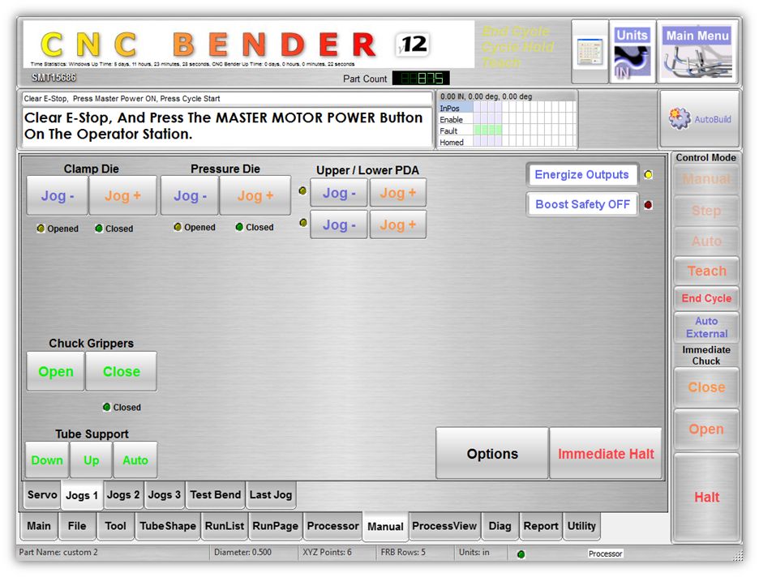This screenshot has width=759, height=577.
Task: Close the Chuck Grippers
Action: coord(121,372)
